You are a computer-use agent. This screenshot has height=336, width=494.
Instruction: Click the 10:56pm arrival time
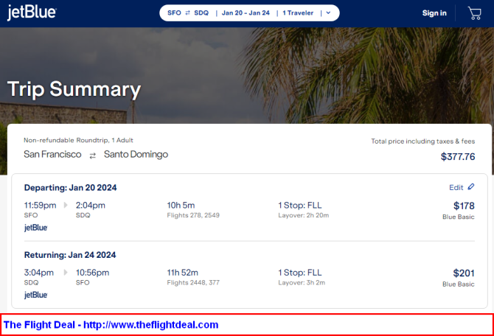(x=92, y=273)
